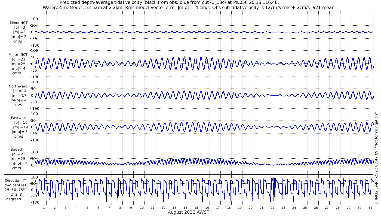Viewport: 381px width, 218px height.
Task: Click the 'Minor 40T' panel label
Action: coord(19,23)
